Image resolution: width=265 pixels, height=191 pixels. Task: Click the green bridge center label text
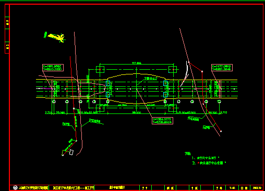tap(151, 79)
